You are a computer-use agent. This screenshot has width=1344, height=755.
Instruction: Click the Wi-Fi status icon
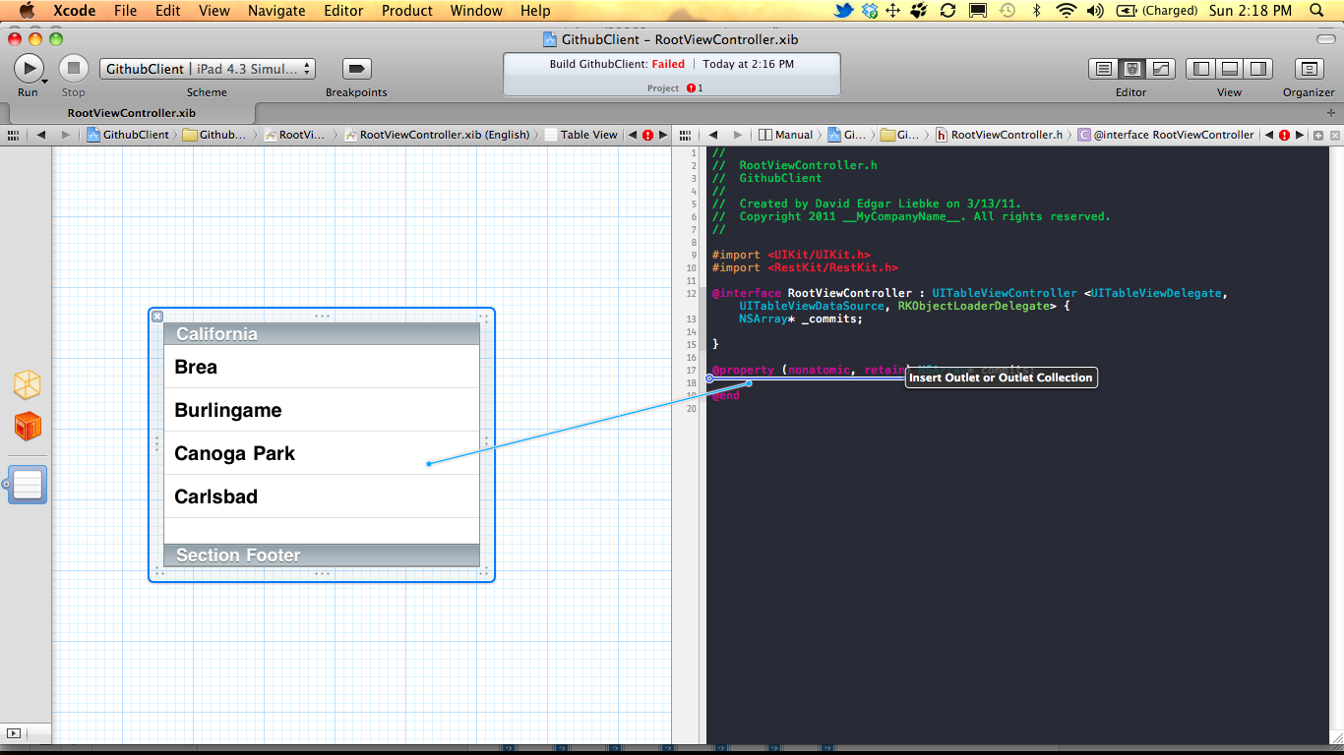pos(1067,11)
